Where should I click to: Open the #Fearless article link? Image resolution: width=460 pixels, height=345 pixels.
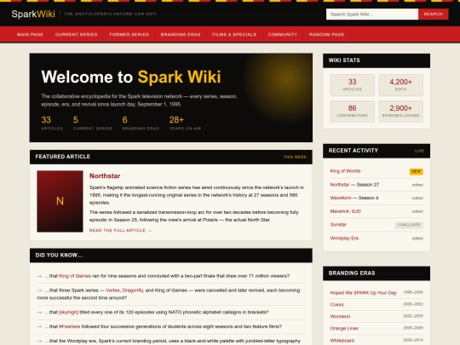click(69, 326)
